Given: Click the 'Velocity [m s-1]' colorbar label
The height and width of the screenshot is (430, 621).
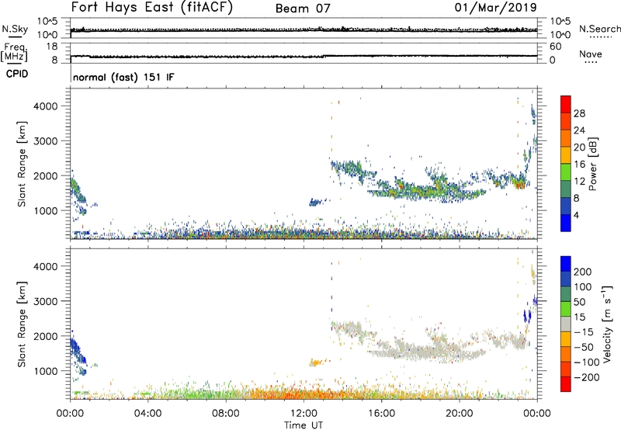Looking at the screenshot, I should coord(607,324).
